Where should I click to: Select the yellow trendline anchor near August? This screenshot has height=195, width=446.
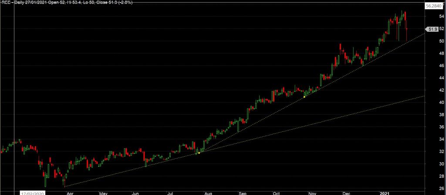click(199, 153)
